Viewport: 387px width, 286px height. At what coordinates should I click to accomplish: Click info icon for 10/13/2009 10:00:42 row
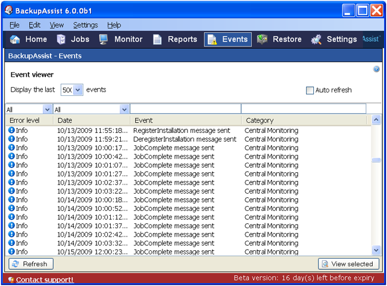click(11, 156)
